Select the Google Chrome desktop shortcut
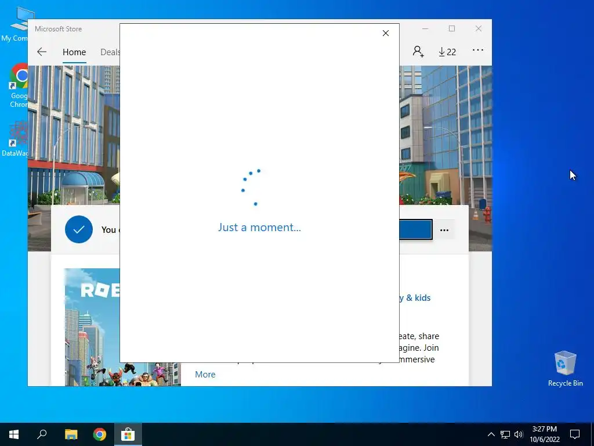The width and height of the screenshot is (594, 446). click(18, 86)
